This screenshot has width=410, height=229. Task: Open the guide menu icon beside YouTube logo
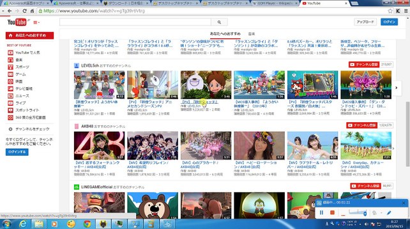(x=36, y=22)
